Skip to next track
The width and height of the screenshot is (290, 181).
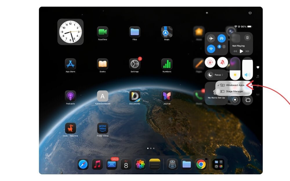(x=247, y=51)
